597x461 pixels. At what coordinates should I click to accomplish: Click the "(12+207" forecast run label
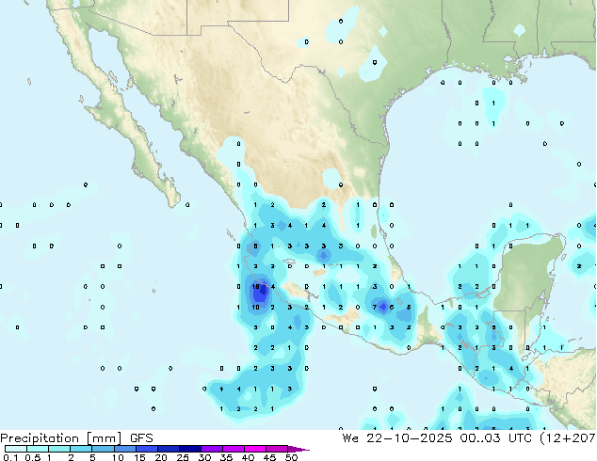point(568,438)
